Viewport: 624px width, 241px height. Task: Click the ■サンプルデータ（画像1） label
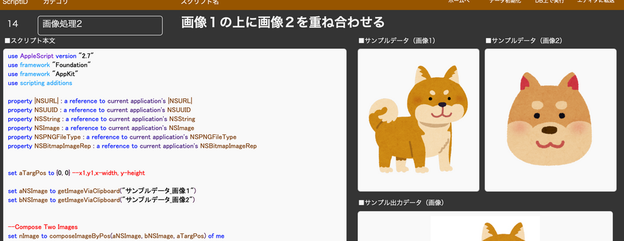tap(397, 41)
